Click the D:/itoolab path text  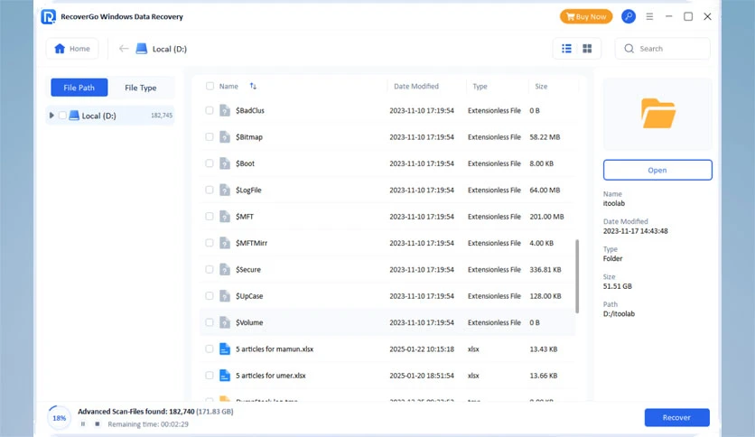tap(619, 314)
